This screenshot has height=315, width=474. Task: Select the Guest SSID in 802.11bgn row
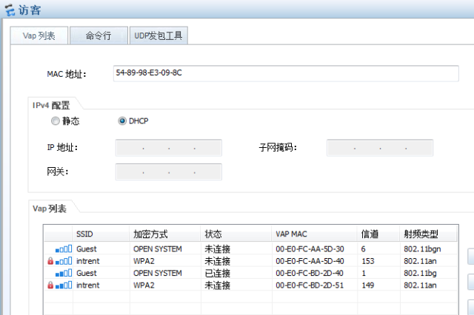tap(87, 249)
